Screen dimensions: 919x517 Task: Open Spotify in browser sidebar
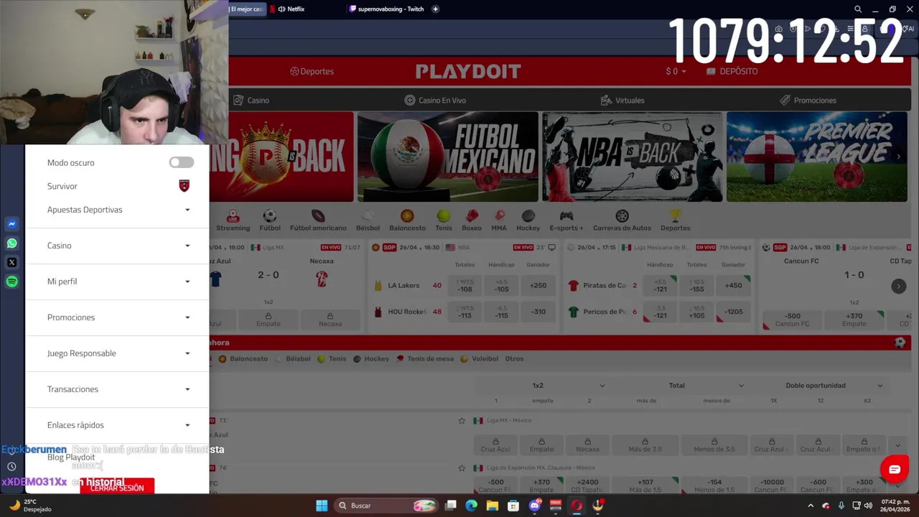click(x=11, y=282)
